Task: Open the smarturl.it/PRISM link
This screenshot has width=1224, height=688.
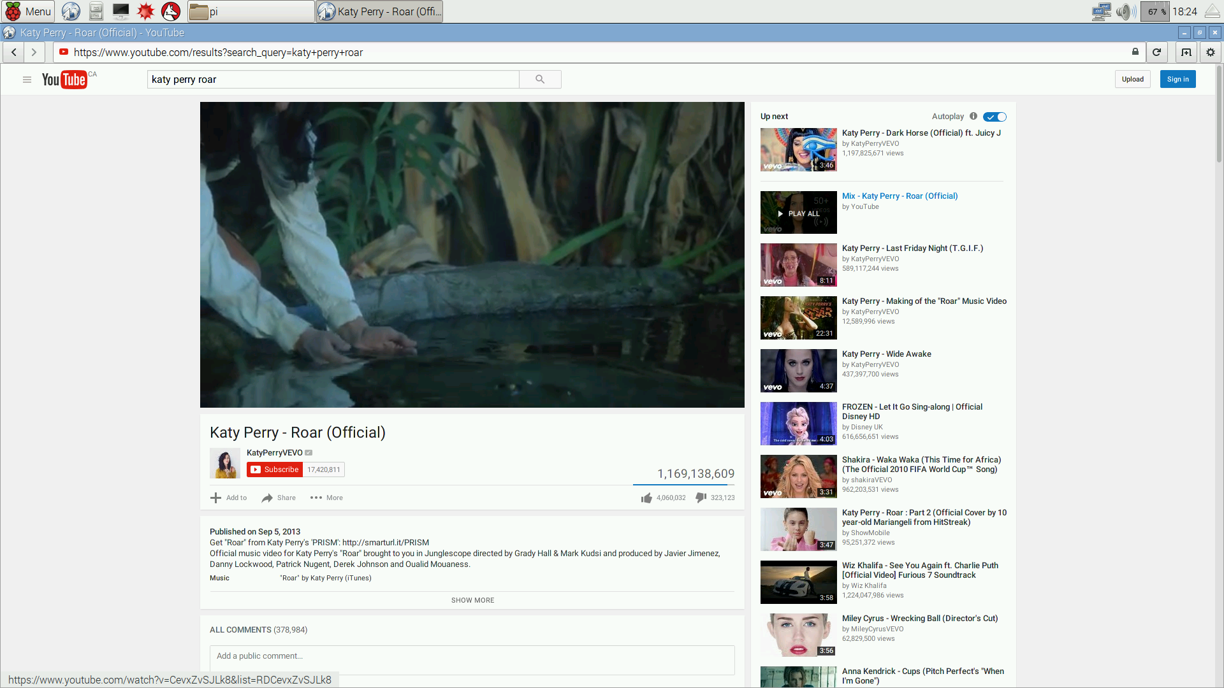Action: point(386,543)
